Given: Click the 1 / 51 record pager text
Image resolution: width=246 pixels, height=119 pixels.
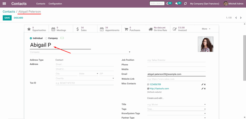Looking at the screenshot, I should tap(229, 18).
